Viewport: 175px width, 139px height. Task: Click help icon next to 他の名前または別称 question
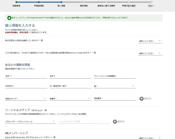pos(42,40)
